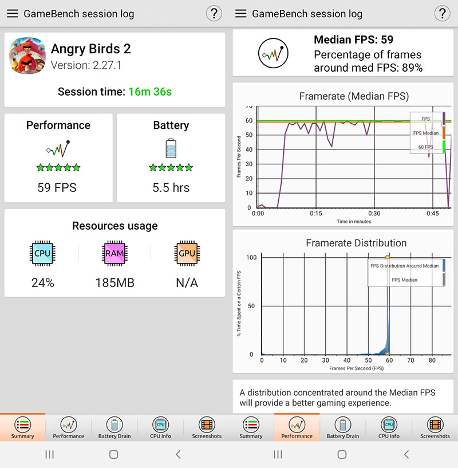Screen dimensions: 458x468
Task: Switch to Summary tab on right screen
Action: 251,427
